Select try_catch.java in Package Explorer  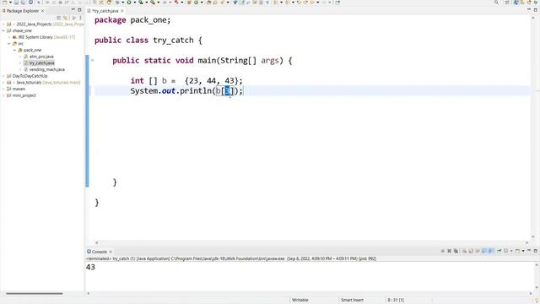[x=41, y=63]
